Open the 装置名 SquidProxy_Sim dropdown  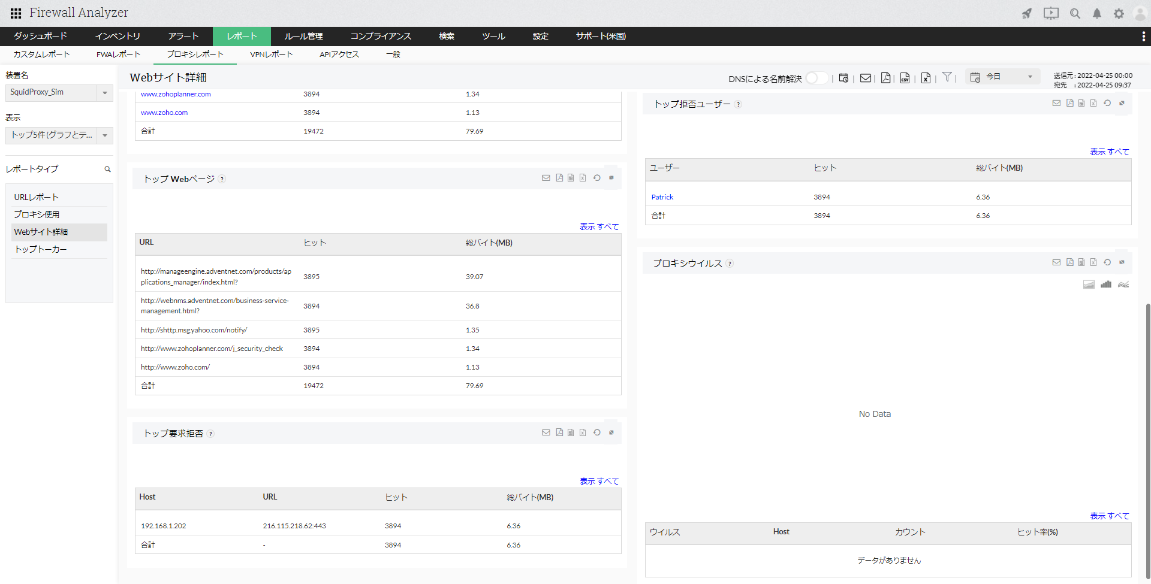[x=59, y=92]
